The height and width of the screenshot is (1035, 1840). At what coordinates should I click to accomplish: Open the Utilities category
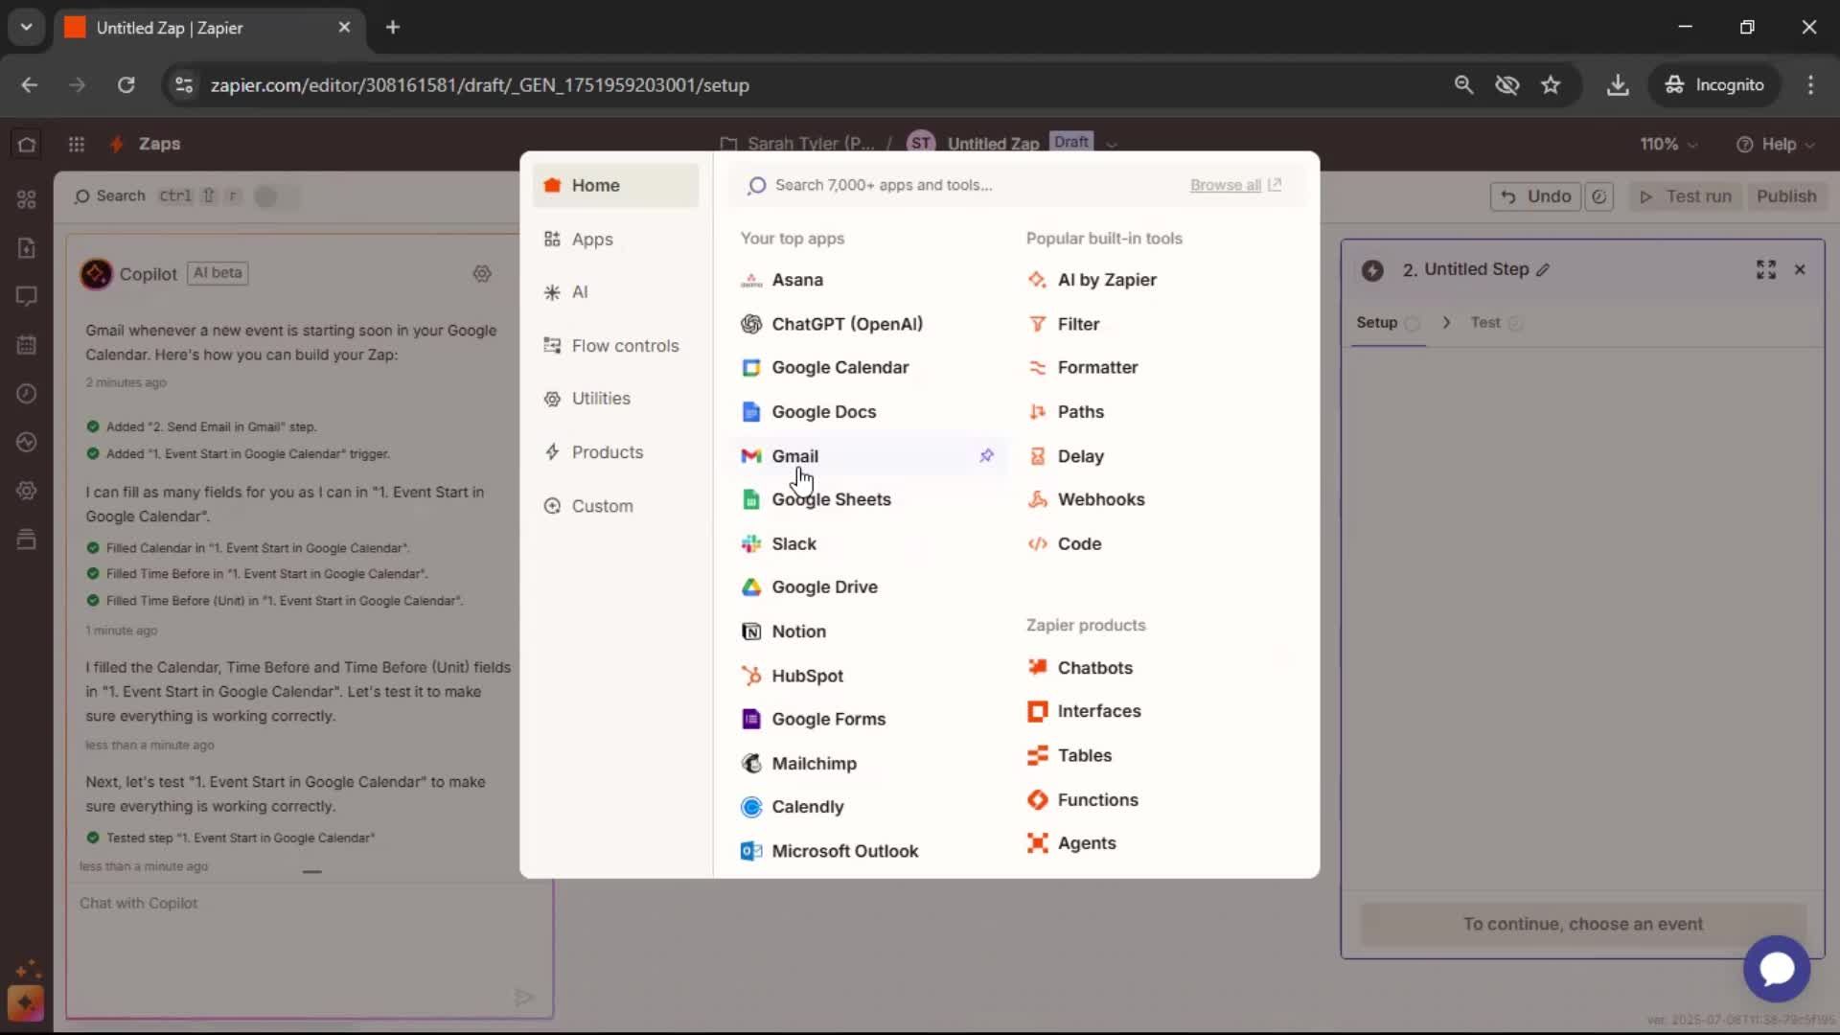(x=615, y=399)
